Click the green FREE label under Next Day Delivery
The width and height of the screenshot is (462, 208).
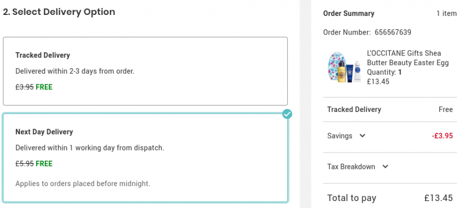44,164
